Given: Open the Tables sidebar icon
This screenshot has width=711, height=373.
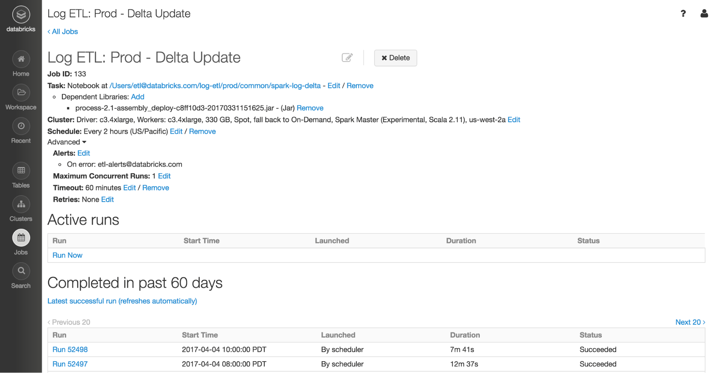Looking at the screenshot, I should tap(21, 171).
